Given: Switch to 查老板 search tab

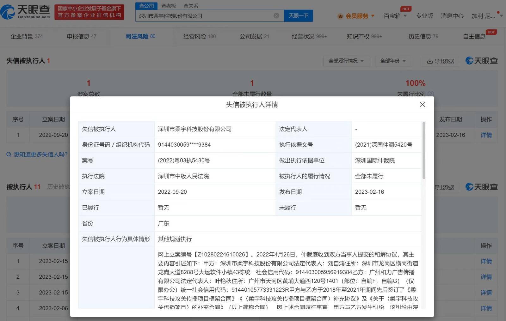Looking at the screenshot, I should pyautogui.click(x=169, y=6).
